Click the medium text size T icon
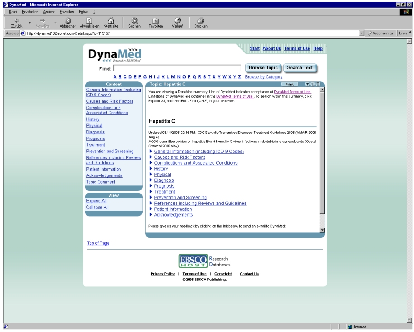 click(313, 84)
